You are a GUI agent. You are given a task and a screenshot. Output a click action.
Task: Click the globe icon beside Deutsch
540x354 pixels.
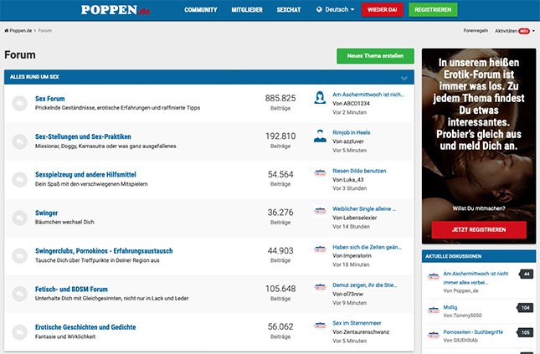[x=319, y=10]
